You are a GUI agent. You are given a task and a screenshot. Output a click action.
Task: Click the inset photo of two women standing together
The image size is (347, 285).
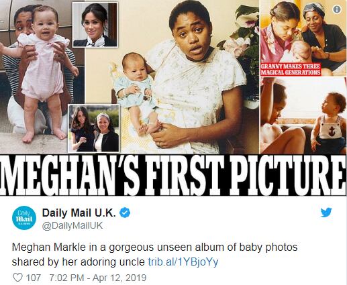coord(94,129)
